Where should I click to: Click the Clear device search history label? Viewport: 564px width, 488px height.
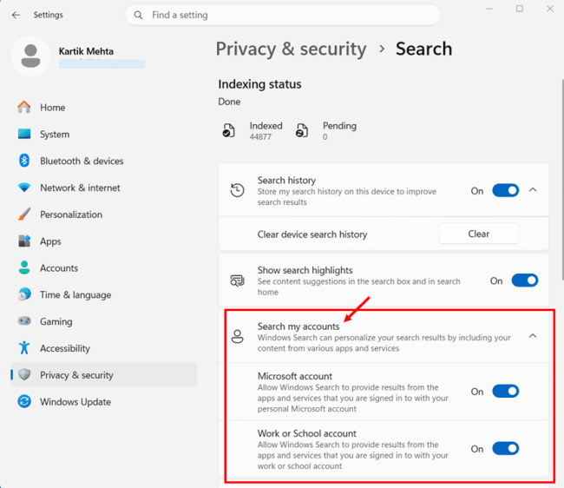312,234
